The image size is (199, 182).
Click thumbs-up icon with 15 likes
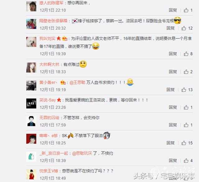(184, 143)
